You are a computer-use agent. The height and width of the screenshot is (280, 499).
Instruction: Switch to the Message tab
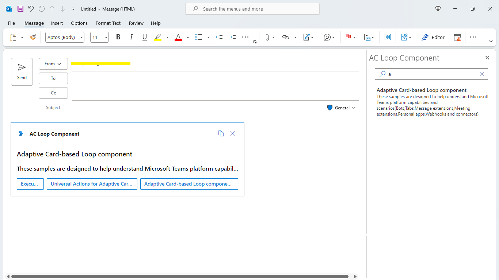(34, 23)
